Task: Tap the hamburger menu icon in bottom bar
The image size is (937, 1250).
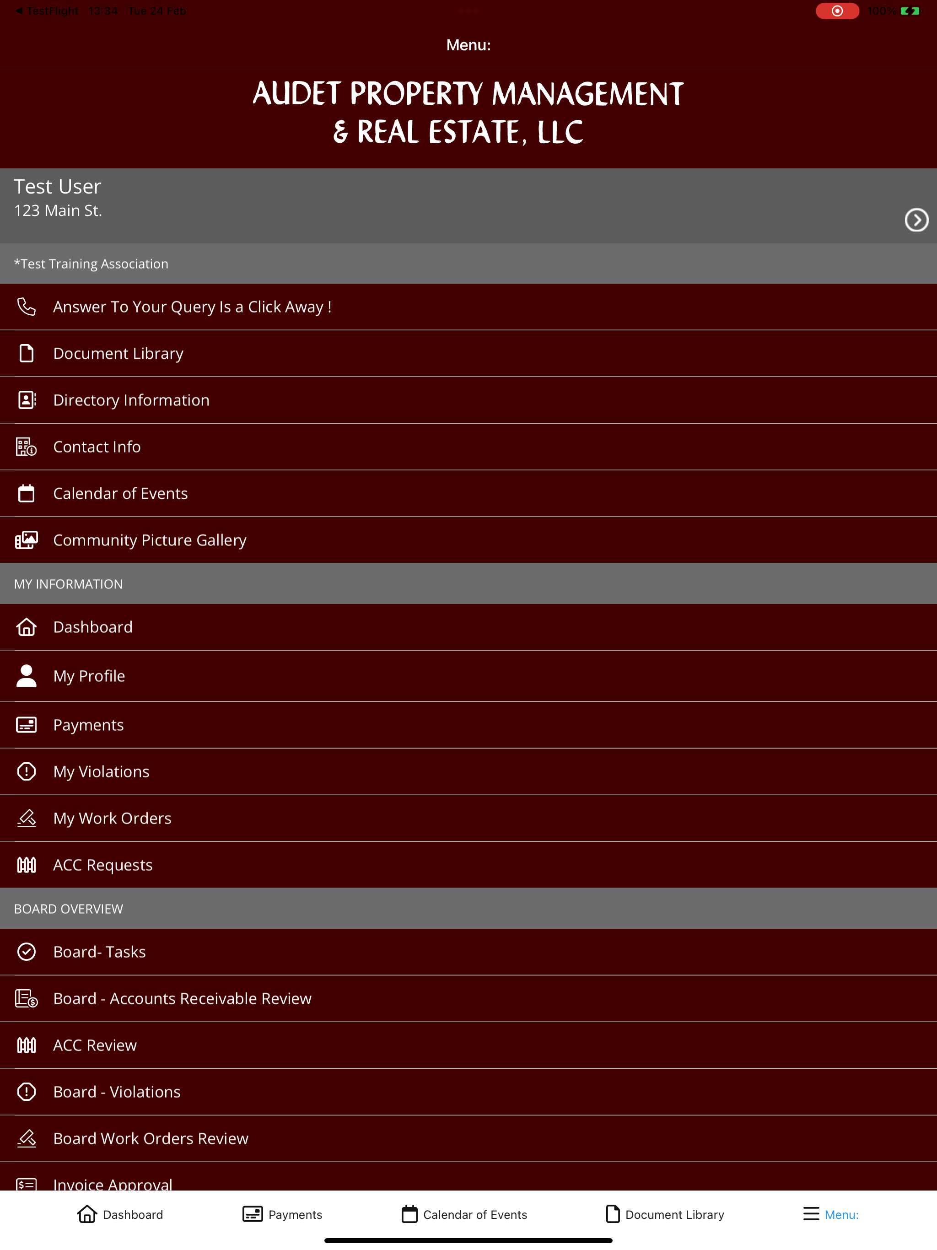Action: coord(811,1214)
